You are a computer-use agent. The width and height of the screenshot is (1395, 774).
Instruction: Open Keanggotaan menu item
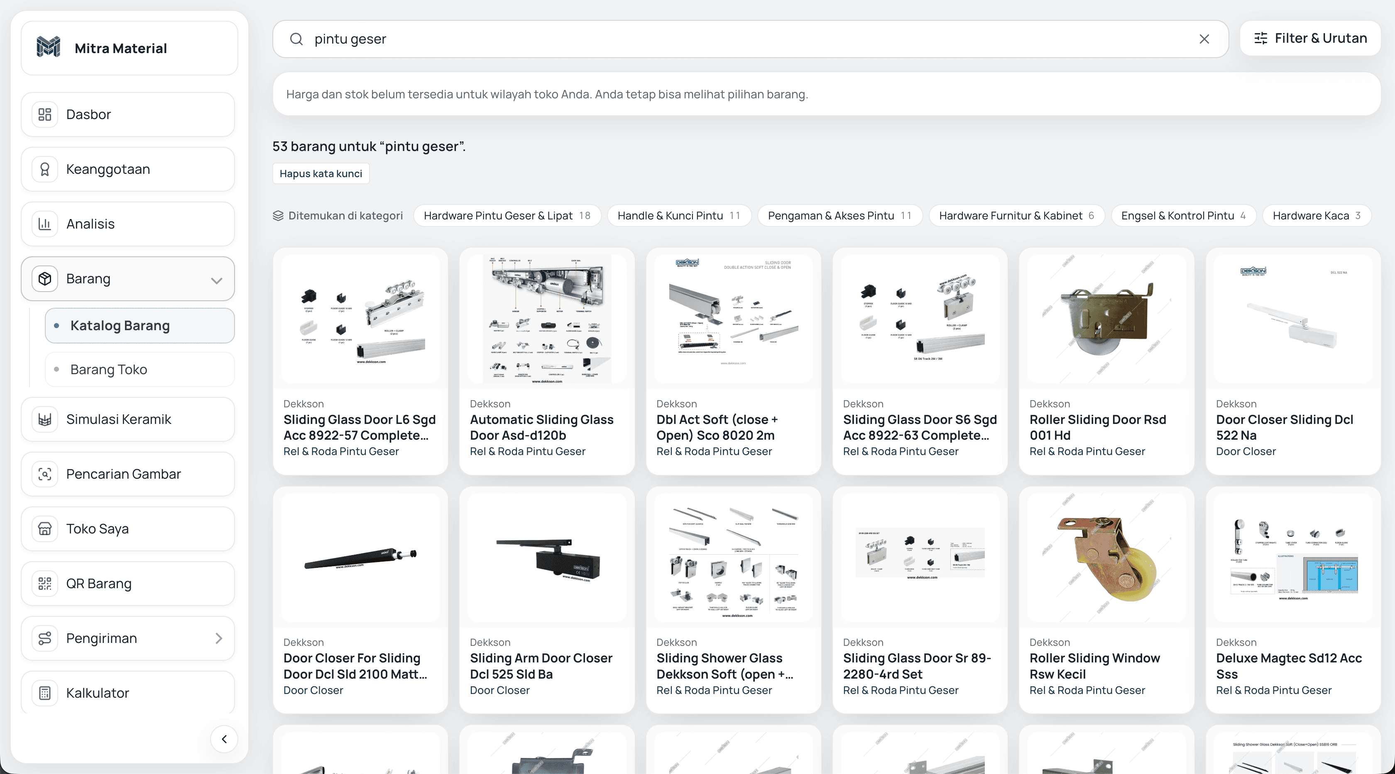point(128,169)
